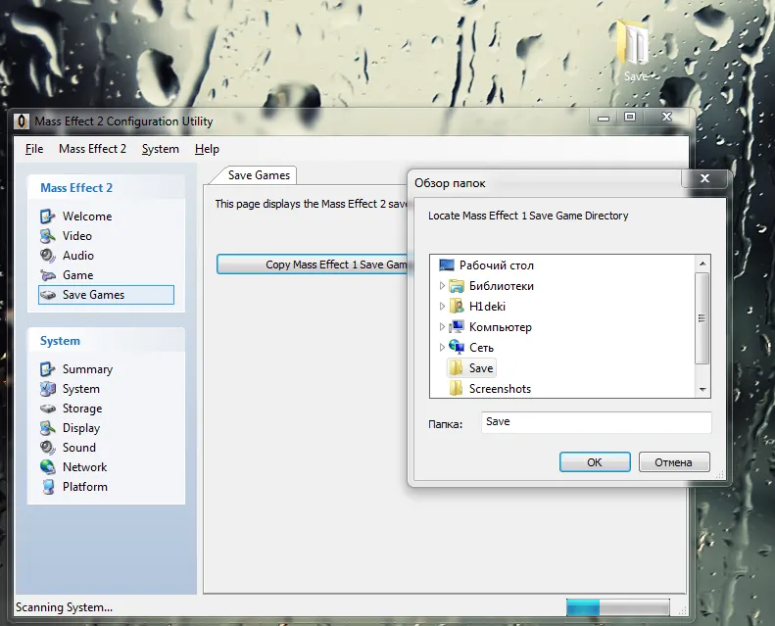
Task: Open the Help menu
Action: point(207,149)
